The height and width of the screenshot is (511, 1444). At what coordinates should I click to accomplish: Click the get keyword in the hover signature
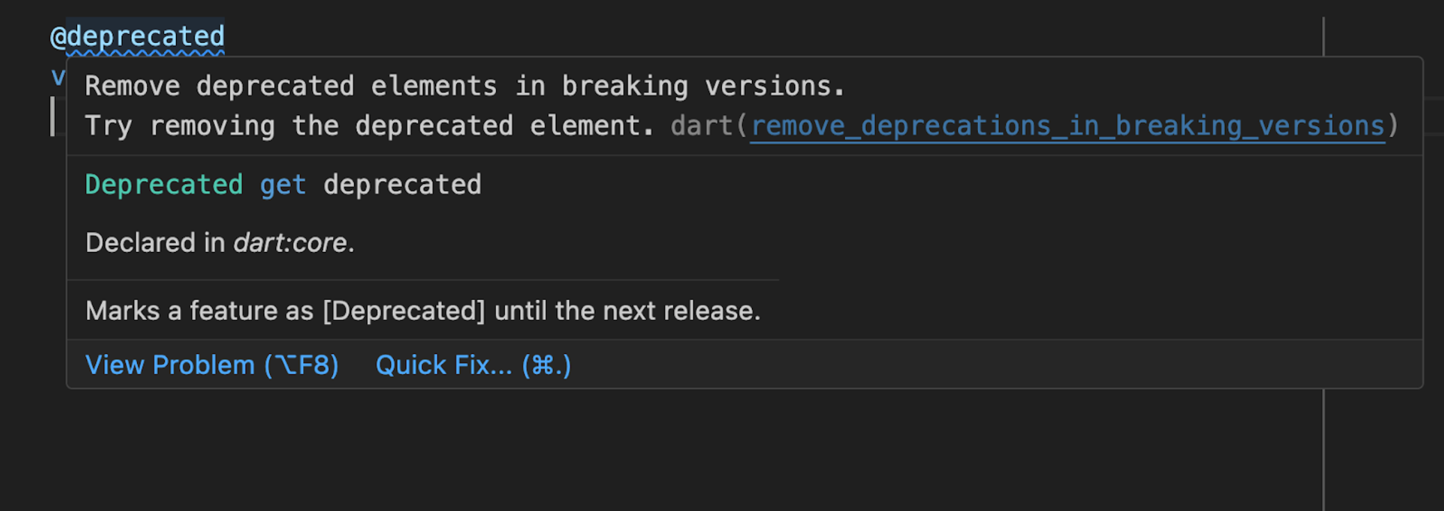click(x=283, y=184)
